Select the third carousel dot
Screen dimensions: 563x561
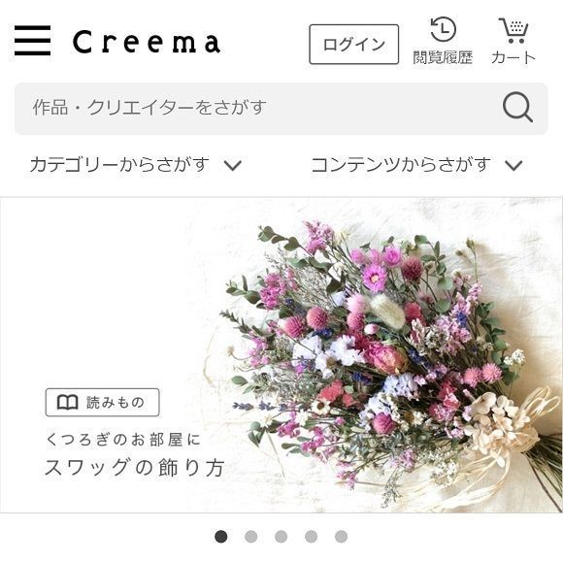[281, 537]
